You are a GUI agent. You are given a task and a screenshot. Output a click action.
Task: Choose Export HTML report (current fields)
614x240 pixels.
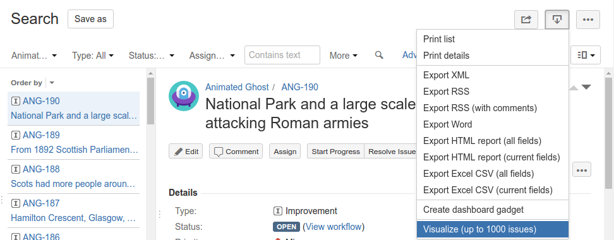coord(493,157)
